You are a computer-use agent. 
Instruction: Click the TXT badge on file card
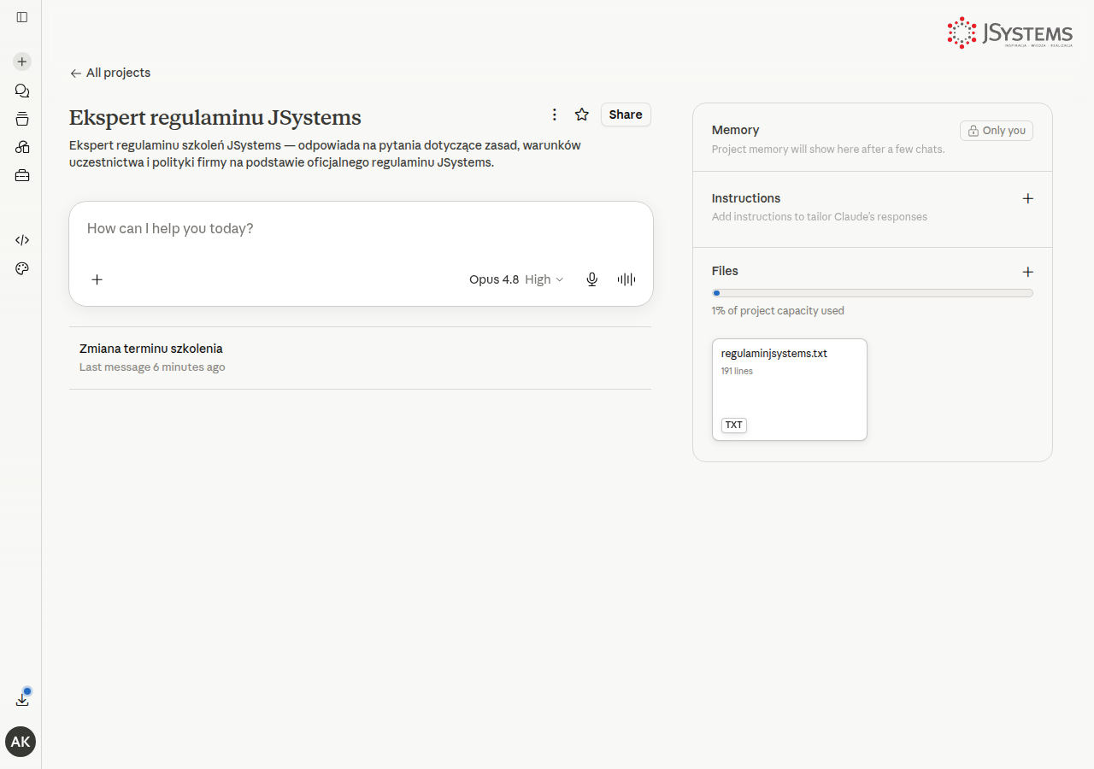[x=734, y=425]
